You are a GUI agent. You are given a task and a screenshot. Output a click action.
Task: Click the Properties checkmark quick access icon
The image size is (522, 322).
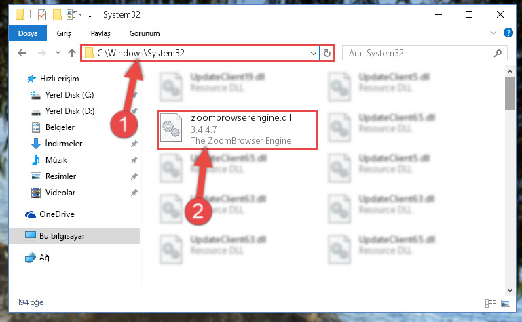(x=42, y=15)
